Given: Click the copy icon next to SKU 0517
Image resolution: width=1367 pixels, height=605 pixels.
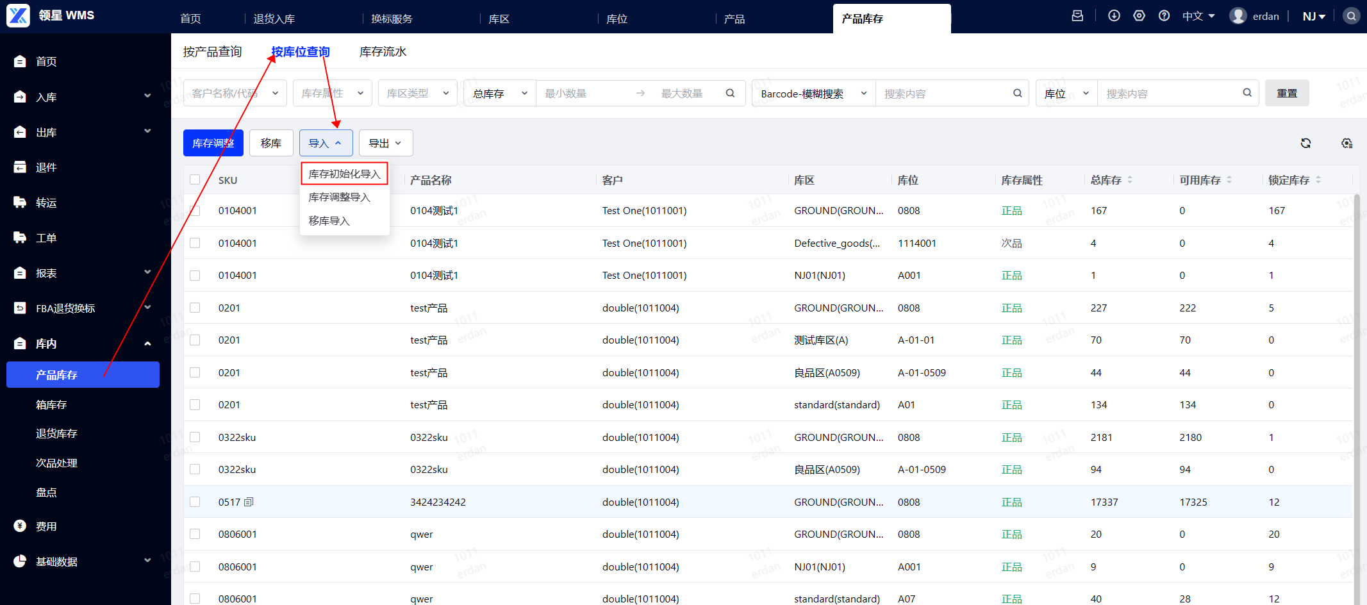Looking at the screenshot, I should click(x=249, y=502).
